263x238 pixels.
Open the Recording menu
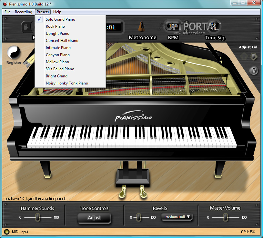(24, 12)
